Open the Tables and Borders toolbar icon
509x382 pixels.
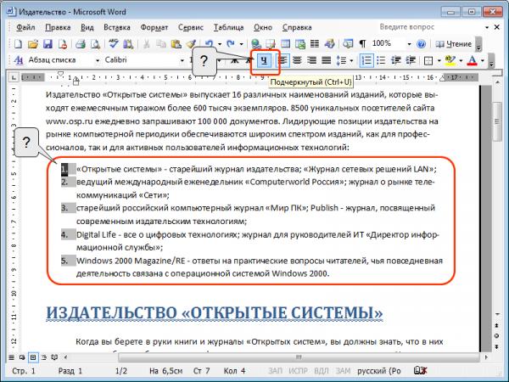271,44
